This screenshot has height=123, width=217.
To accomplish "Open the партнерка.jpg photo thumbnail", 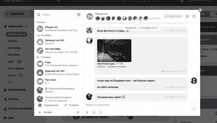I will [114, 51].
